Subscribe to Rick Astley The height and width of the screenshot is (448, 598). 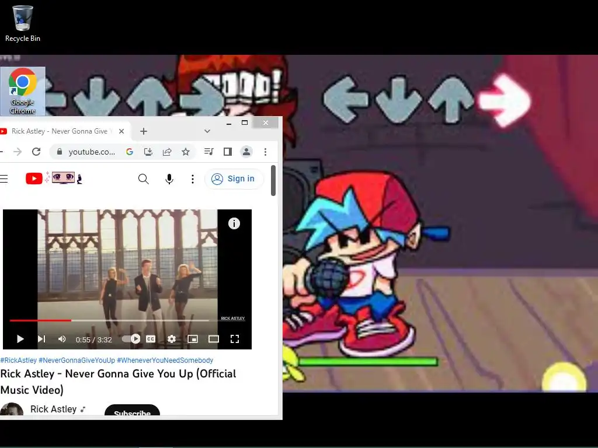click(132, 411)
